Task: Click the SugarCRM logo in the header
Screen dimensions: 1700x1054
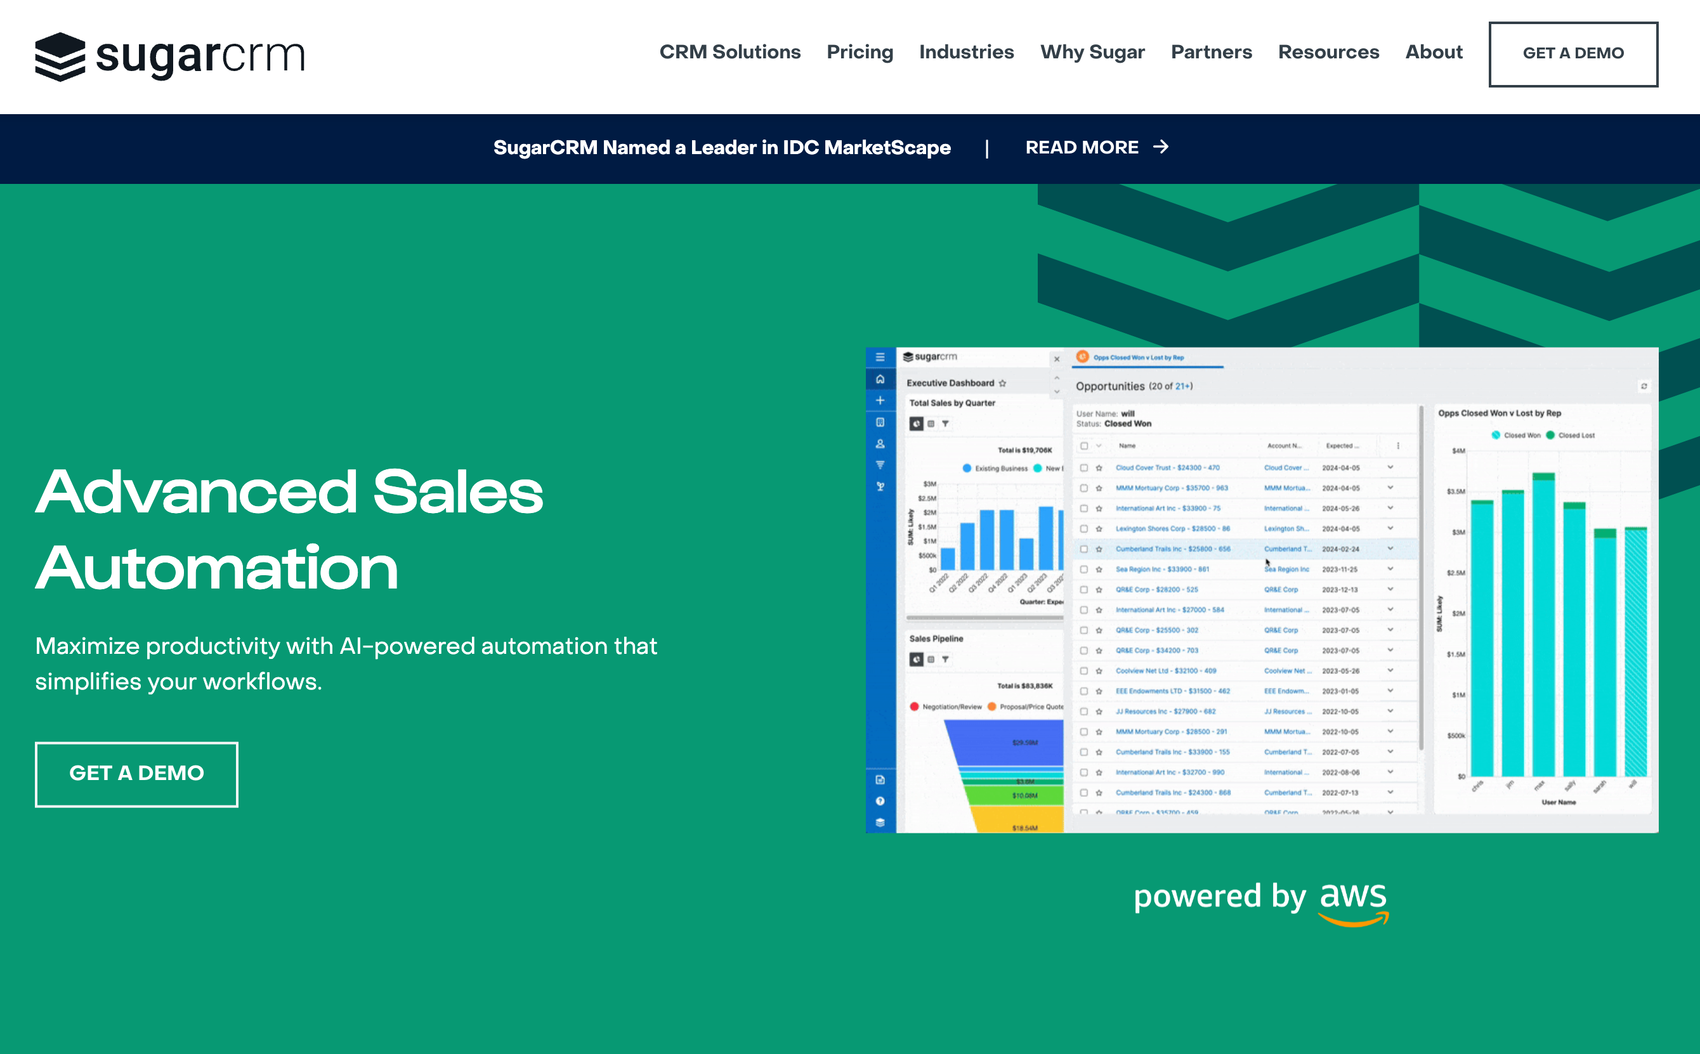Action: [x=170, y=56]
